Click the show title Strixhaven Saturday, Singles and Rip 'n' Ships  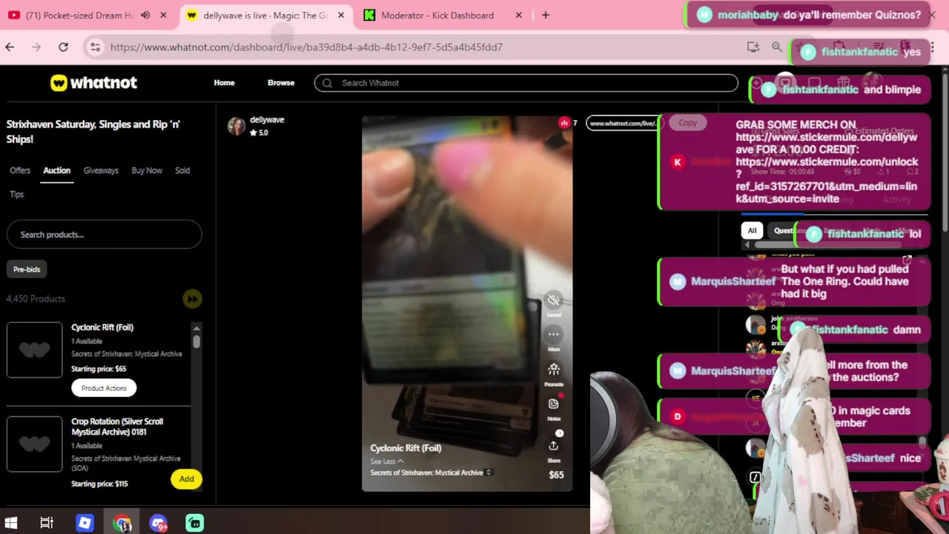(x=93, y=131)
